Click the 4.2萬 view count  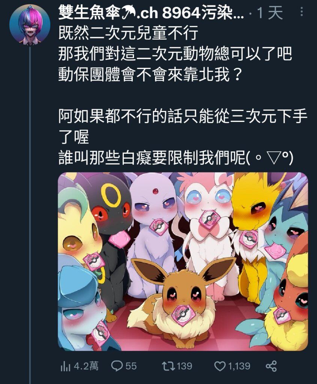(x=86, y=366)
